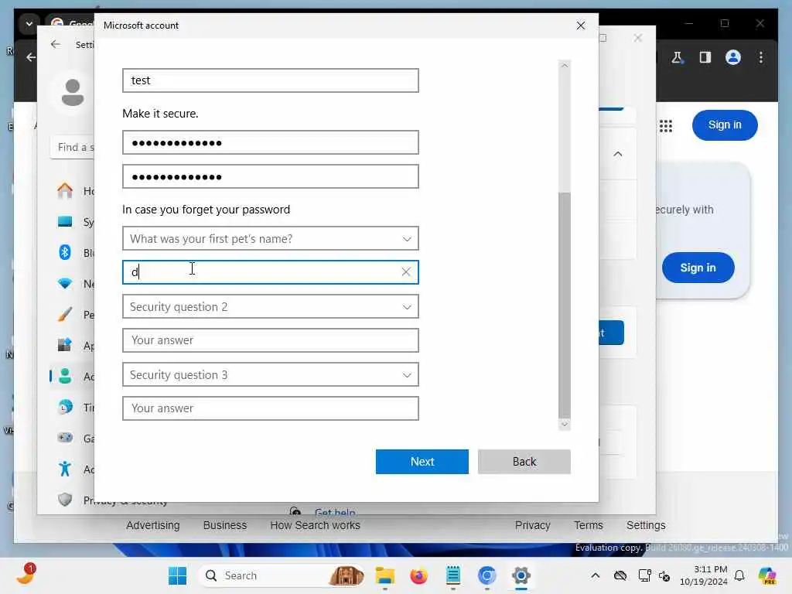The image size is (792, 594).
Task: Click the Settings window back arrow
Action: pyautogui.click(x=55, y=44)
